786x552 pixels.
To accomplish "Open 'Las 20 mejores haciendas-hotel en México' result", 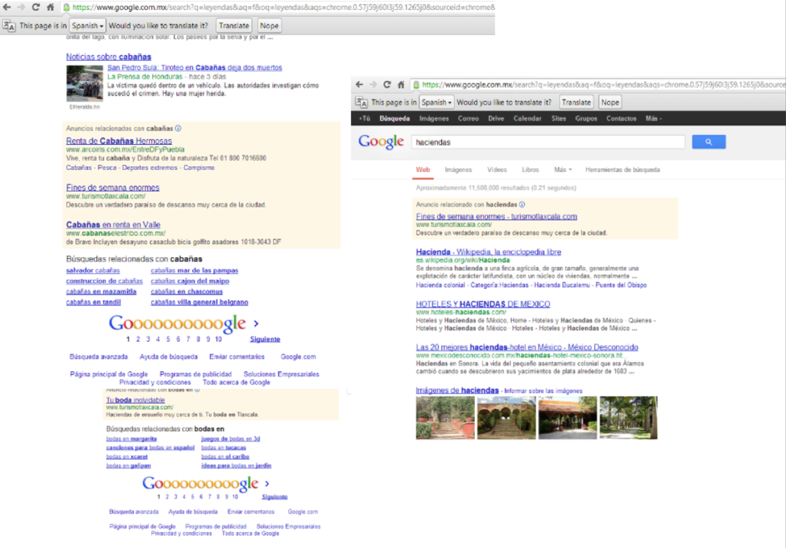I will (x=527, y=347).
